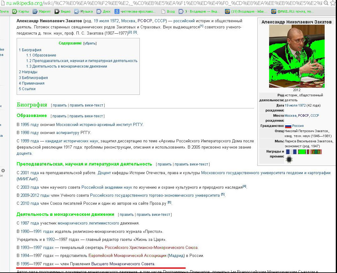Open footnote reference [3] in the intro
This screenshot has width=337, height=273.
pos(135,32)
